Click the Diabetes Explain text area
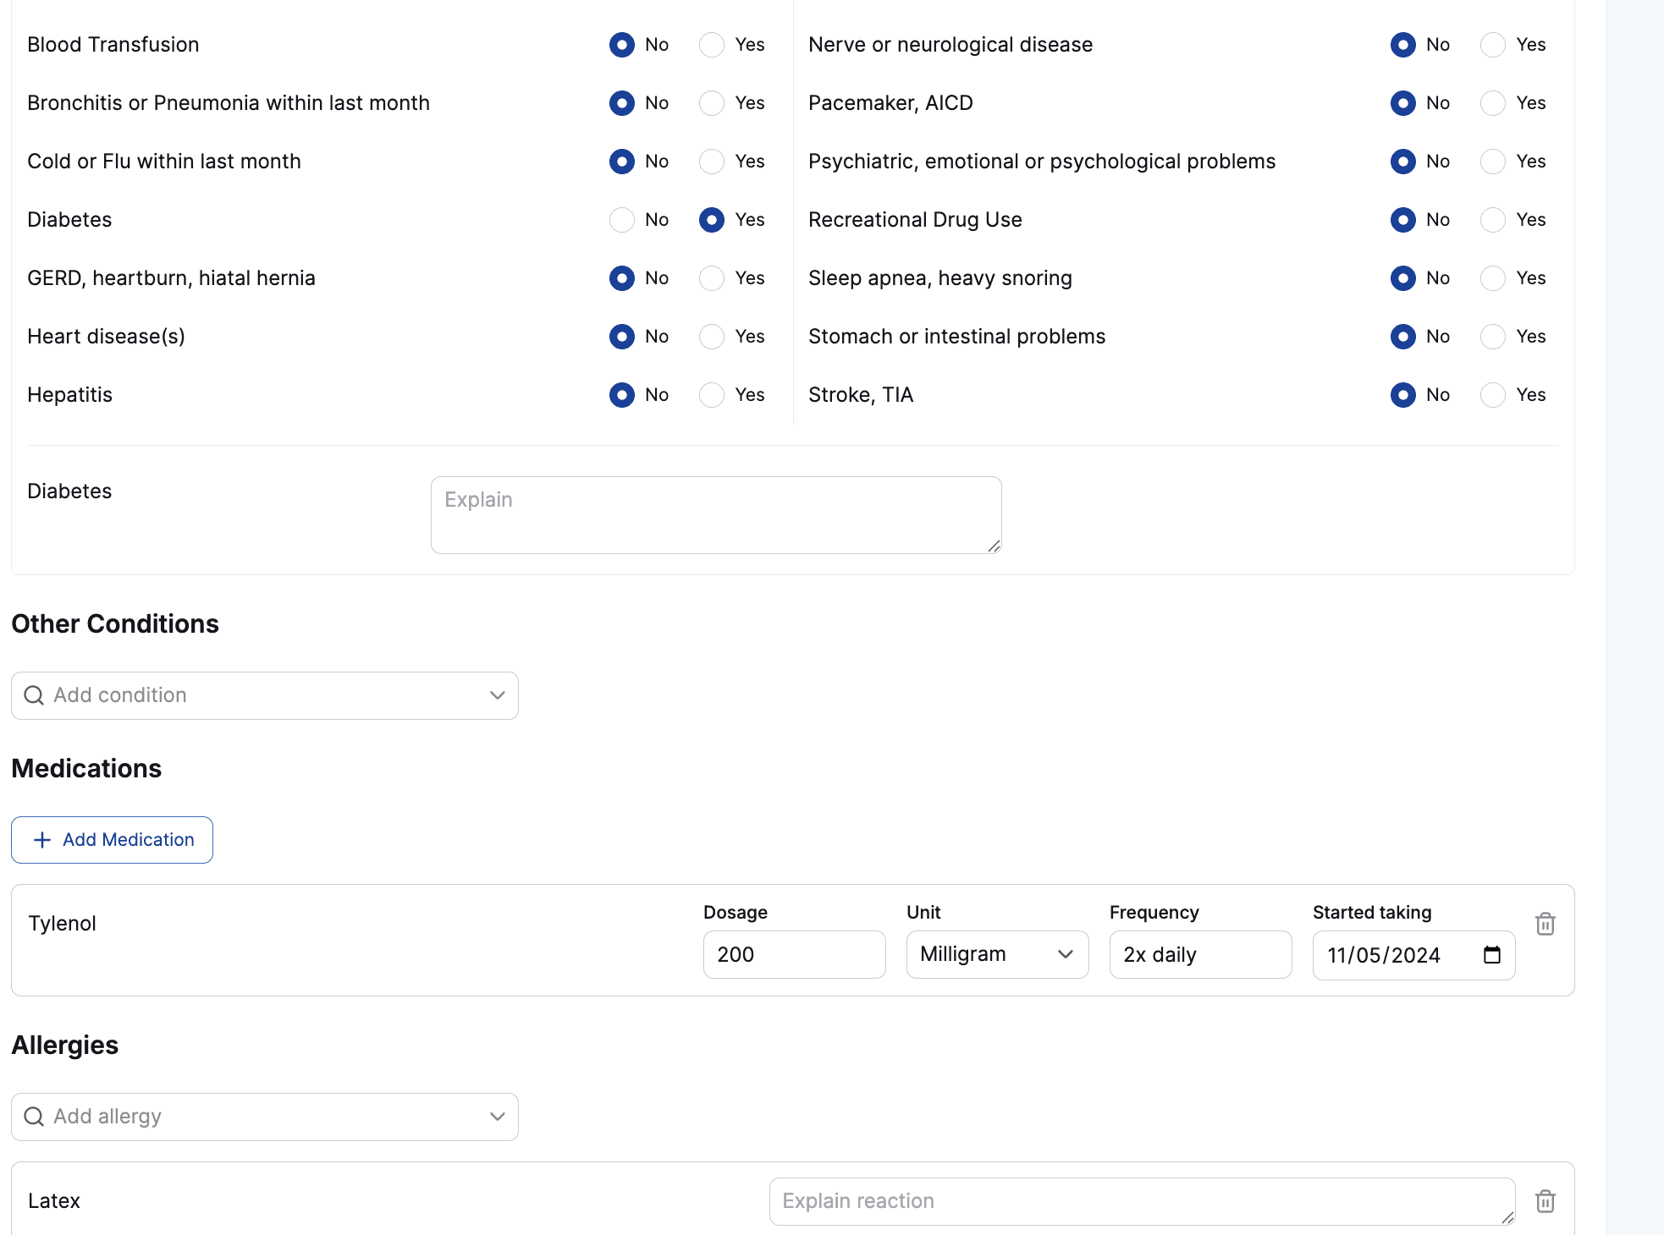 [715, 515]
